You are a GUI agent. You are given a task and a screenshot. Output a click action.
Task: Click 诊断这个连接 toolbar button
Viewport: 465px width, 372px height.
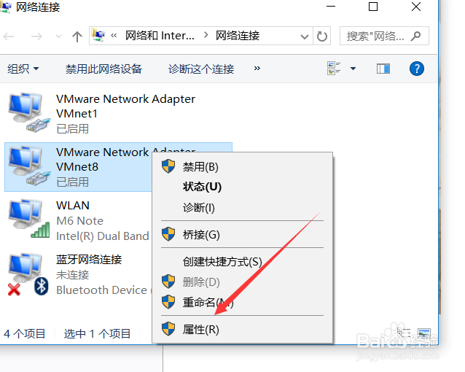(x=201, y=69)
